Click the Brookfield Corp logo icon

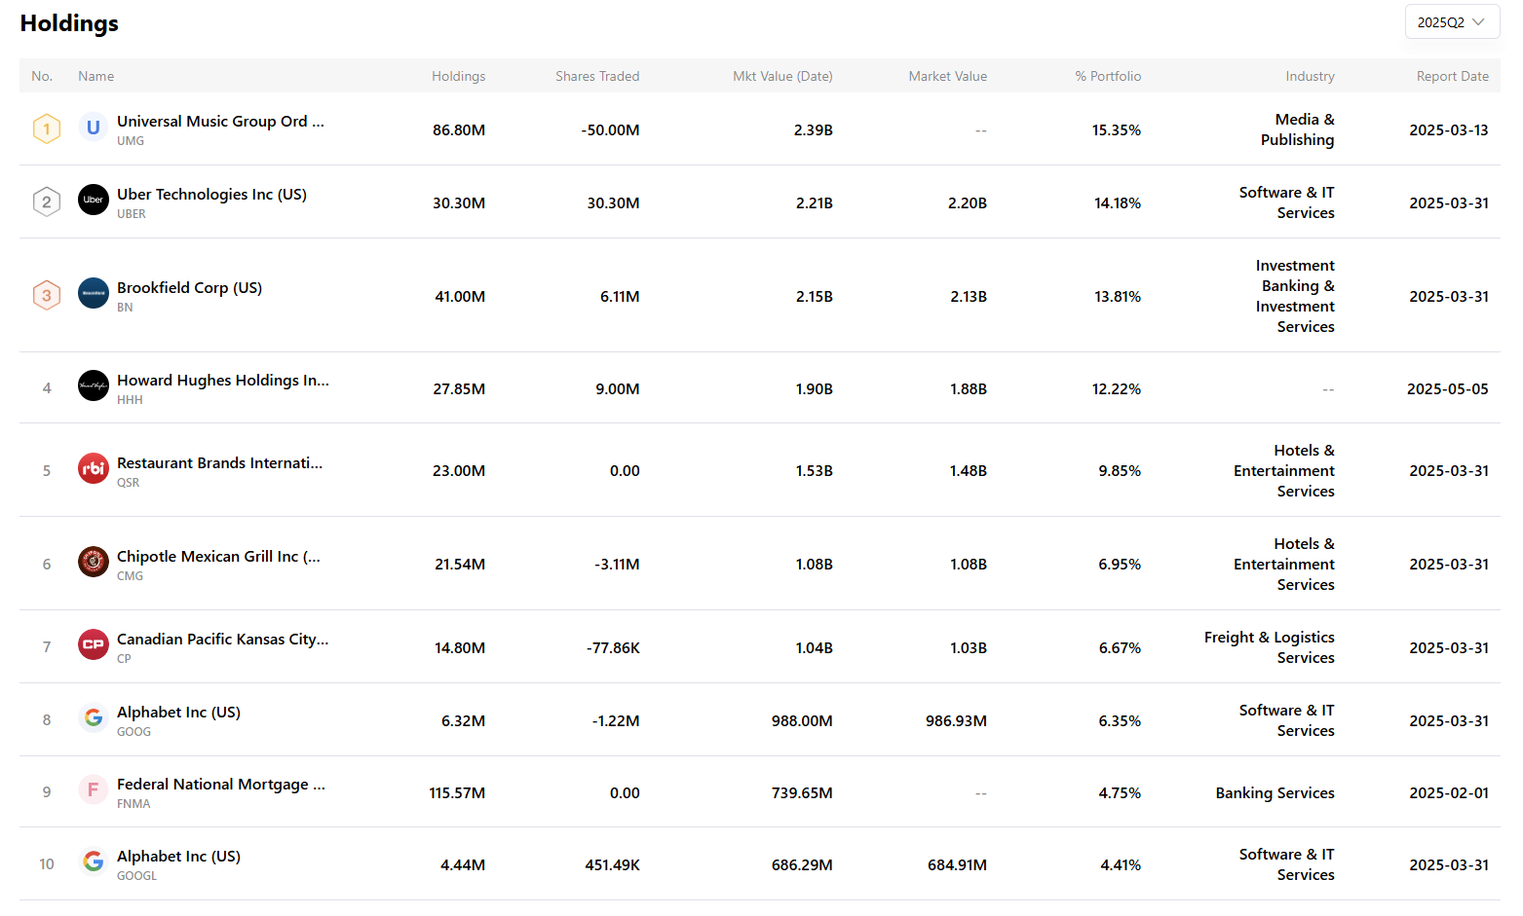(x=94, y=293)
